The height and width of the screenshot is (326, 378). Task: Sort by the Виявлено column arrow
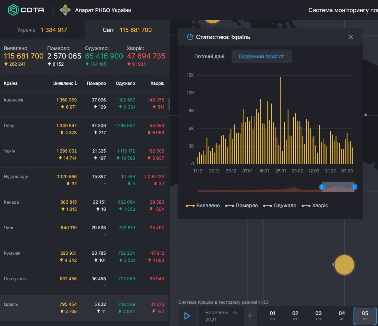coord(76,83)
